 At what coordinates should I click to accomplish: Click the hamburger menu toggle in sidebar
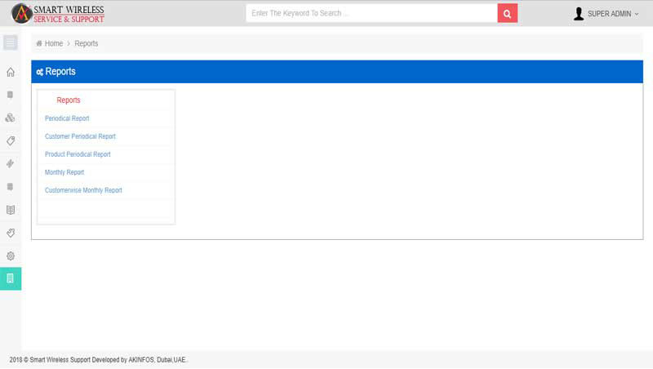click(x=11, y=42)
